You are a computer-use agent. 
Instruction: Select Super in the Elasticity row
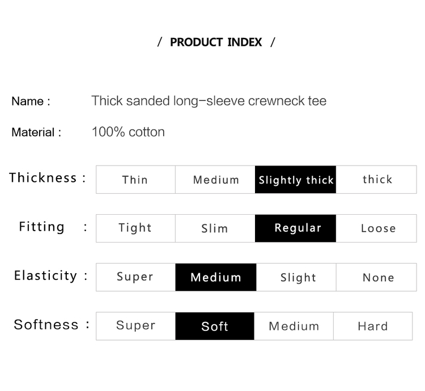pos(135,277)
